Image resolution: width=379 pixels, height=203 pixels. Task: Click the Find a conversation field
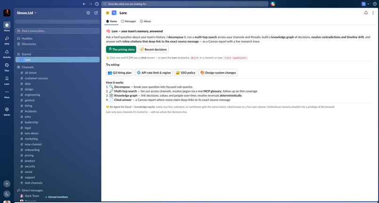(57, 31)
